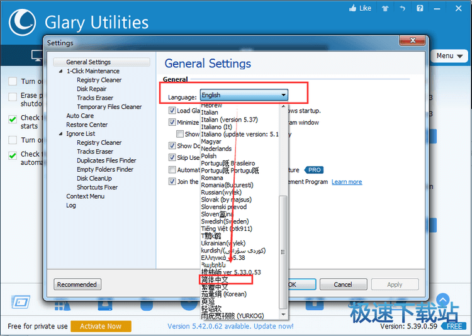Toggle the first Turn on checkbox in main window
This screenshot has height=336, width=472.
(x=13, y=81)
